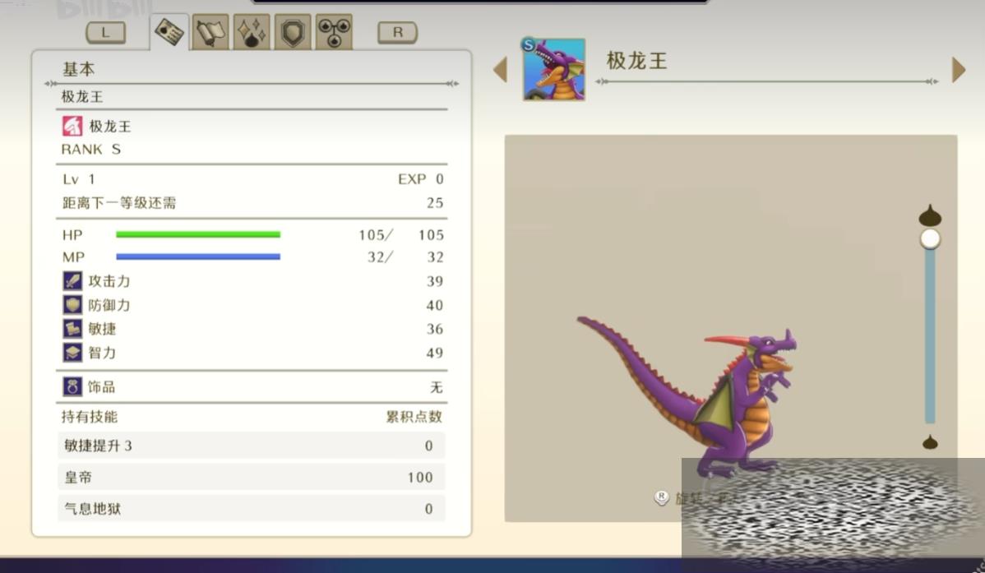This screenshot has width=985, height=573.
Task: Click the agility boot icon
Action: pos(72,329)
